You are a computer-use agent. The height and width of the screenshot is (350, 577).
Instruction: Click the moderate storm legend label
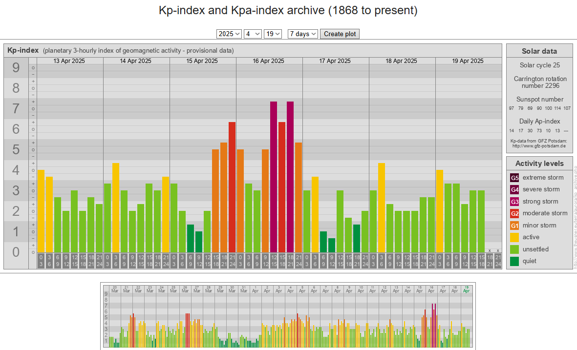pyautogui.click(x=545, y=213)
